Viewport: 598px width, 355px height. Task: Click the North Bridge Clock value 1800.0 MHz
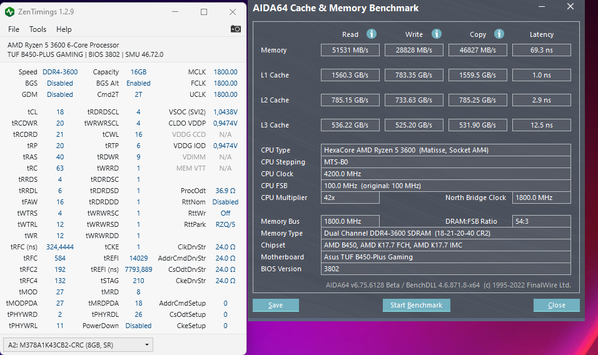pos(542,197)
